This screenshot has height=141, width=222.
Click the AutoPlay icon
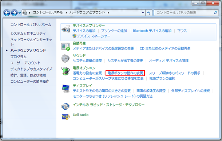pos(66,47)
